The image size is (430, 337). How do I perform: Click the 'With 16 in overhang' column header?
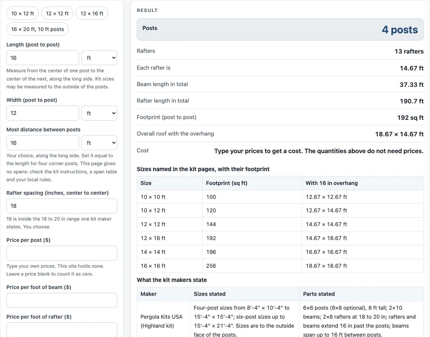363,183
